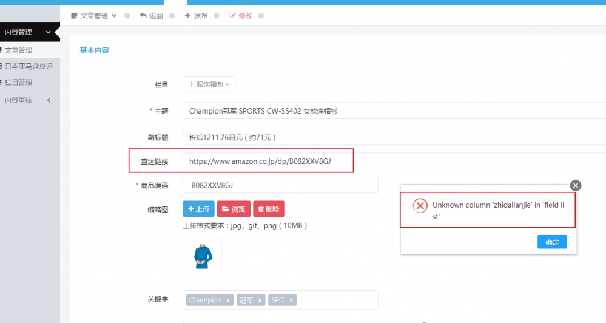
Task: Click the red error circle icon
Action: coord(420,205)
